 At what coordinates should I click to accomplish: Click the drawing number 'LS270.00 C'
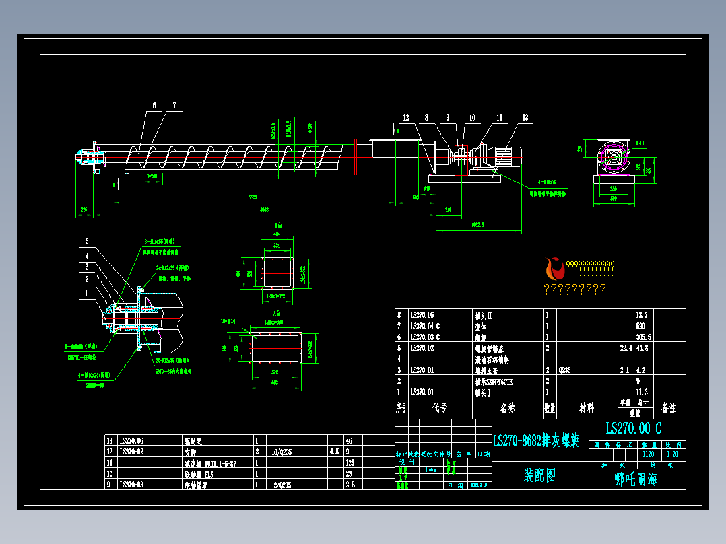[x=633, y=428]
